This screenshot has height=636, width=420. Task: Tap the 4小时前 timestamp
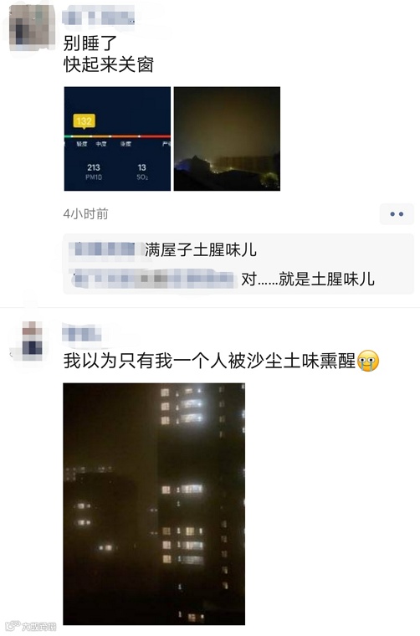coord(86,213)
